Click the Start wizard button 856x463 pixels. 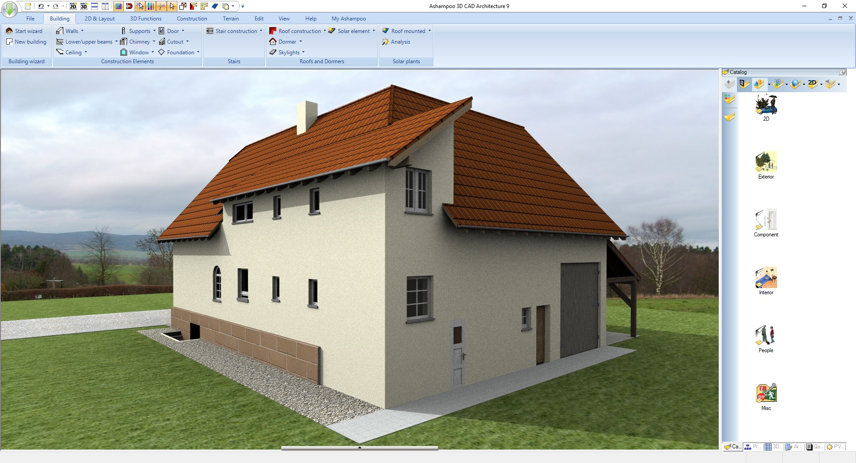(25, 31)
